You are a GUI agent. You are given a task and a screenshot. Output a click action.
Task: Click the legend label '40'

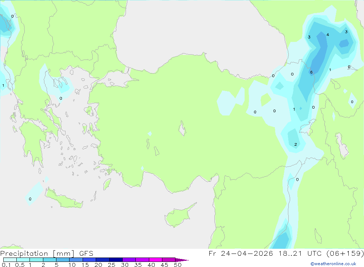[151, 265]
